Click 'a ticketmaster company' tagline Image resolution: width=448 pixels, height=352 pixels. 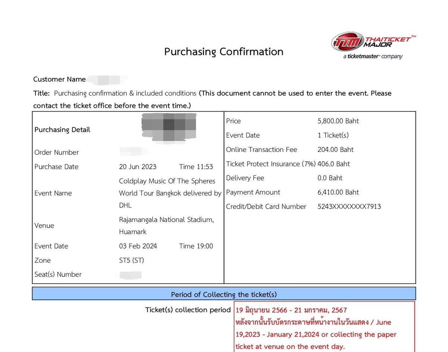coord(373,57)
